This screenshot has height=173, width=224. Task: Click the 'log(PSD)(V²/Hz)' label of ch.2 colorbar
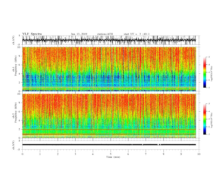coord(212,120)
